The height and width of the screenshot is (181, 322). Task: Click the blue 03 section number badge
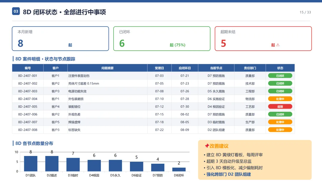point(16,11)
